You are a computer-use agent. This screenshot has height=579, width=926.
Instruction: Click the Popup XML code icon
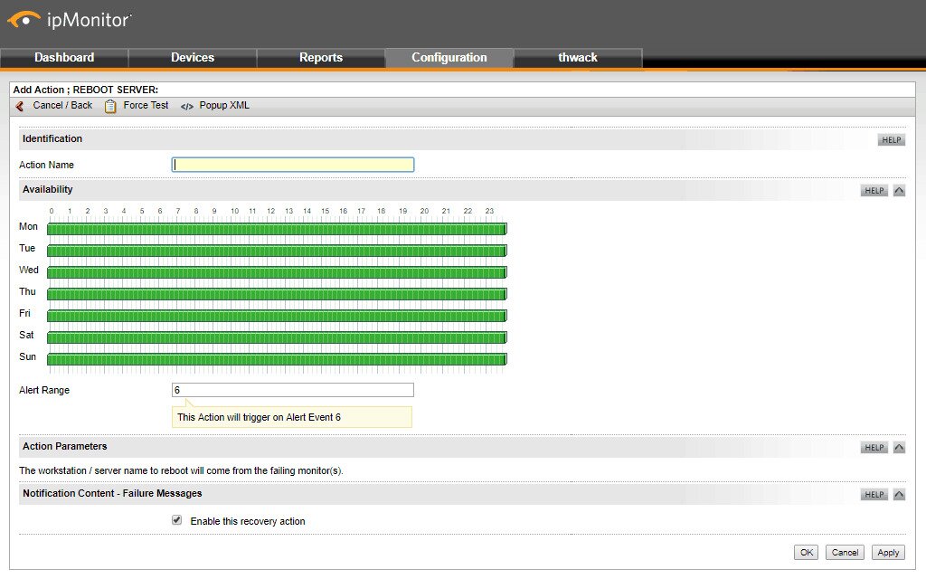click(184, 105)
